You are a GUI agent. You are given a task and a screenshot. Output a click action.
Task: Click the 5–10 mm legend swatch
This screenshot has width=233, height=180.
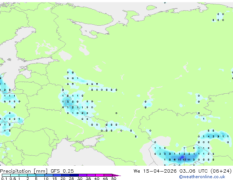40,175
